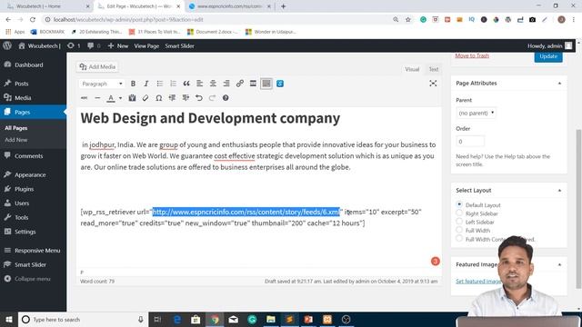Viewport: 582px width, 327px height.
Task: Open the WordPress logo menu
Action: (x=7, y=46)
